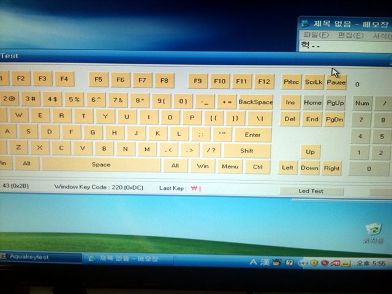Click the ATI tray icon
Screen dimensions: 392x294
tap(336, 263)
